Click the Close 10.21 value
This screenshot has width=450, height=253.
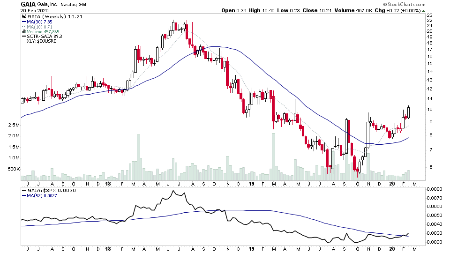[317, 11]
